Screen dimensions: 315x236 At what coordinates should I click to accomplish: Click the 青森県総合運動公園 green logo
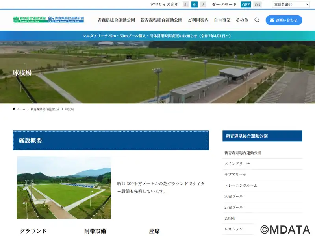(x=29, y=19)
